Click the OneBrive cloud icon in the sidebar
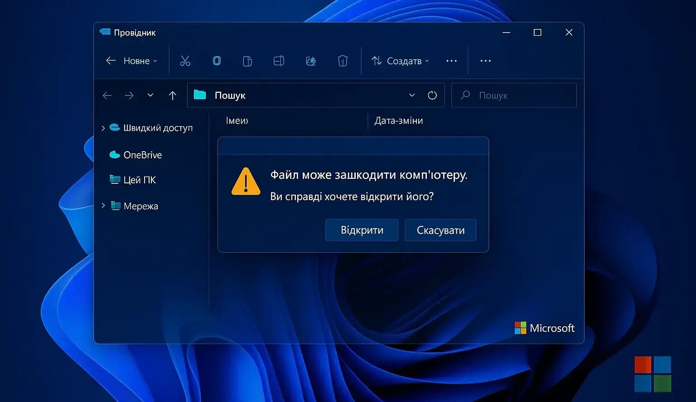Image resolution: width=696 pixels, height=402 pixels. point(114,155)
